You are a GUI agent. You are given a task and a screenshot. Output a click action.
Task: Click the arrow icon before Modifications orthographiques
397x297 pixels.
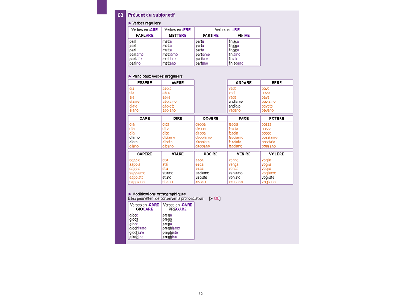pos(130,194)
